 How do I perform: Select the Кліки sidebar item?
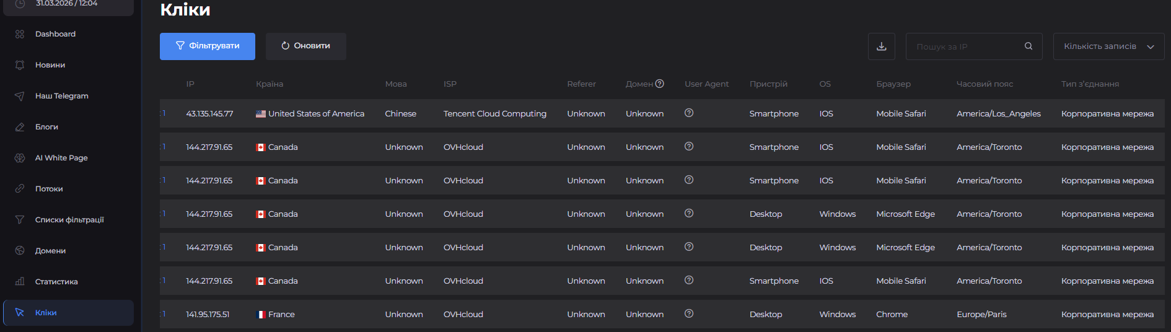(46, 313)
